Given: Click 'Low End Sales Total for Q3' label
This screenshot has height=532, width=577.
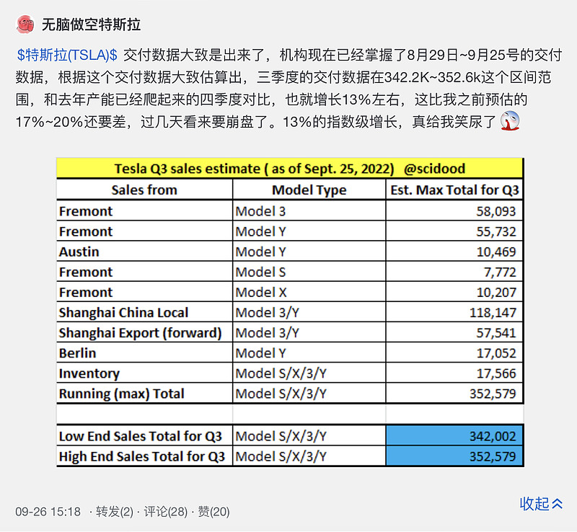Looking at the screenshot, I should click(x=141, y=436).
